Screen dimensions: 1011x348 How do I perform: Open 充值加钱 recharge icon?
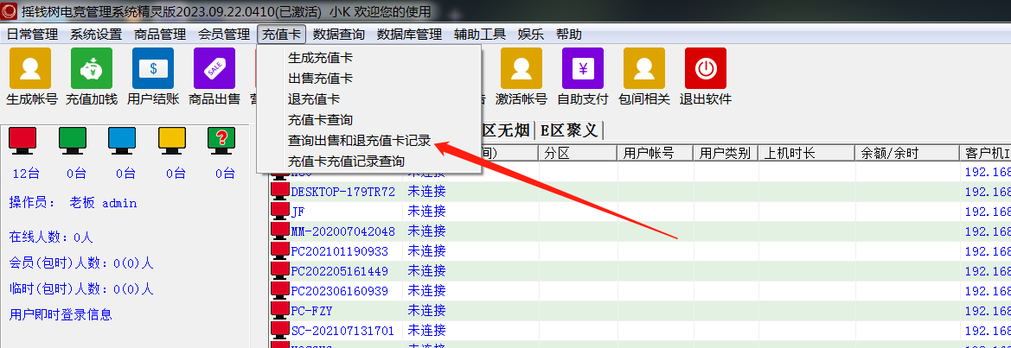(91, 69)
